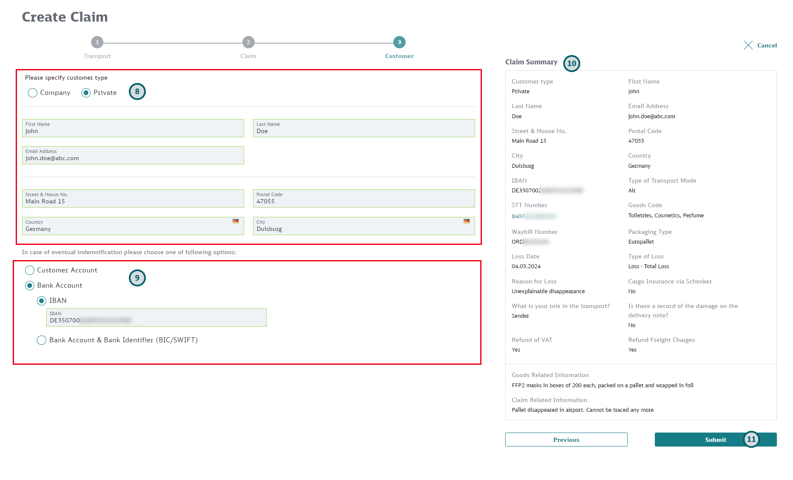
Task: Click the X icon next to Cancel
Action: (x=748, y=45)
